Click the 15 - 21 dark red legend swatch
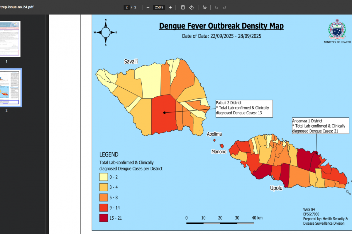The width and height of the screenshot is (352, 234). 104,218
